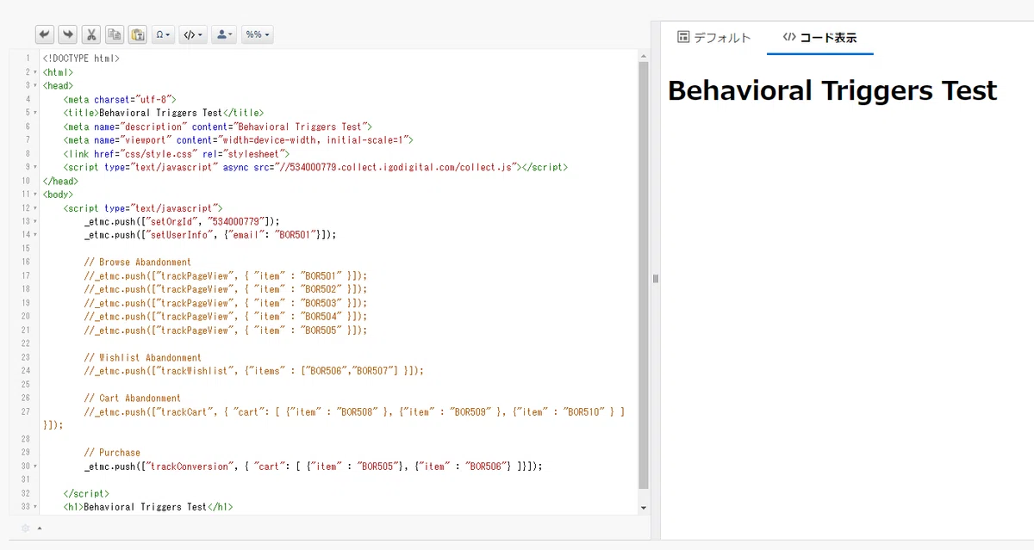The image size is (1034, 550).
Task: Open the special characters (Ω) dropdown
Action: [x=163, y=34]
